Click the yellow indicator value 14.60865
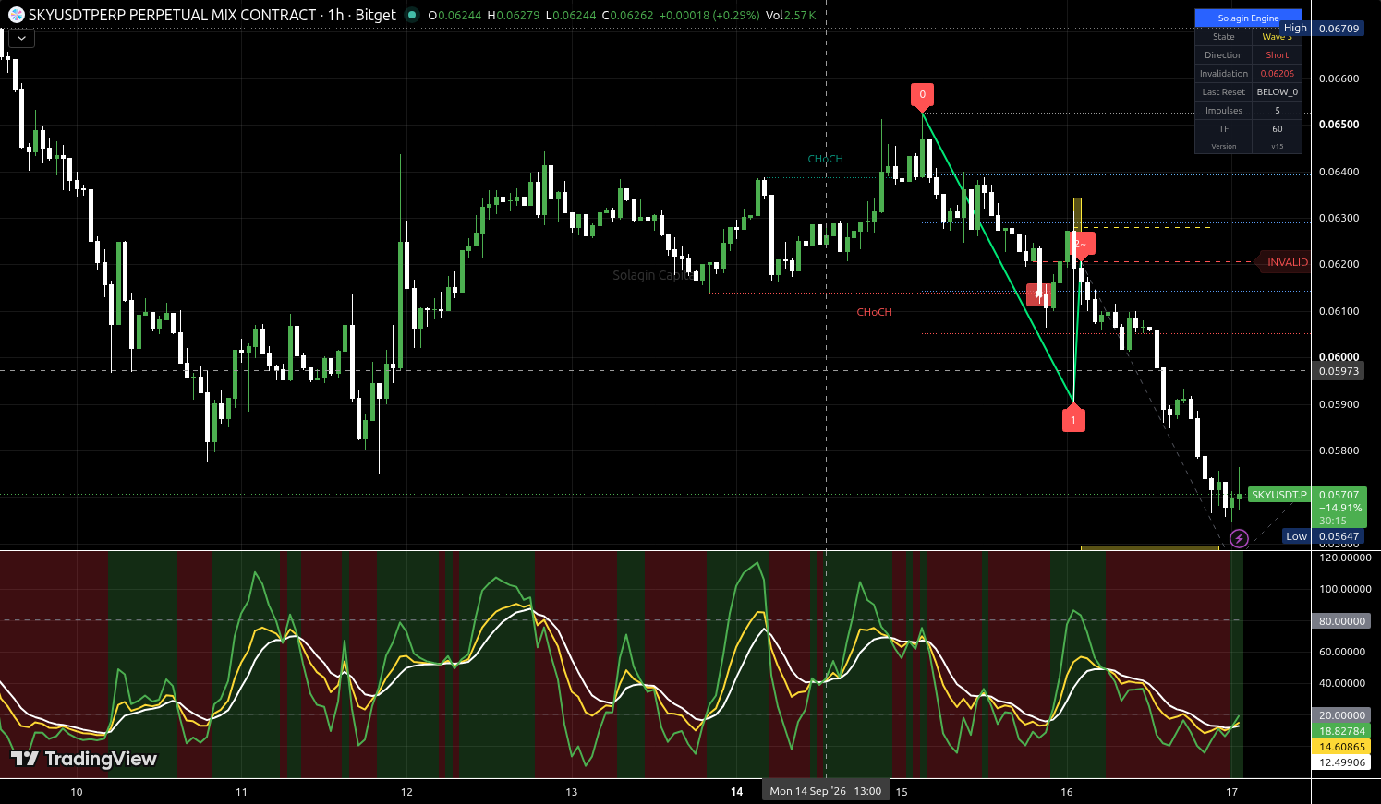 1341,747
